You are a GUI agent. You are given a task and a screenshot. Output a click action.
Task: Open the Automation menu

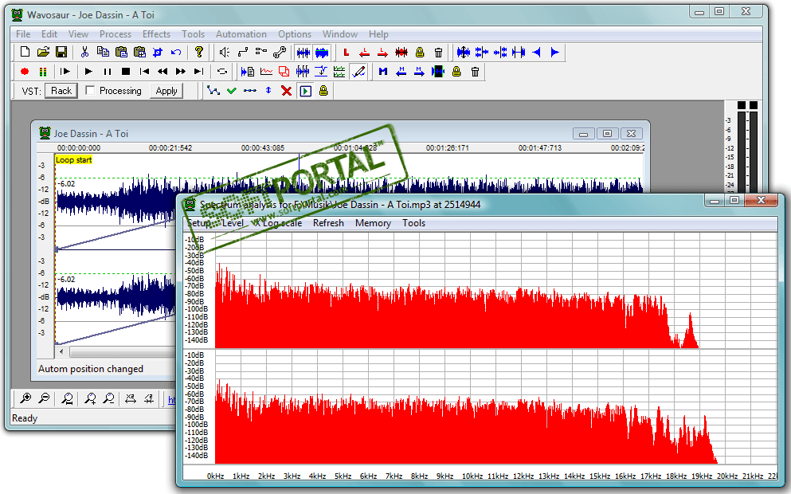tap(241, 34)
